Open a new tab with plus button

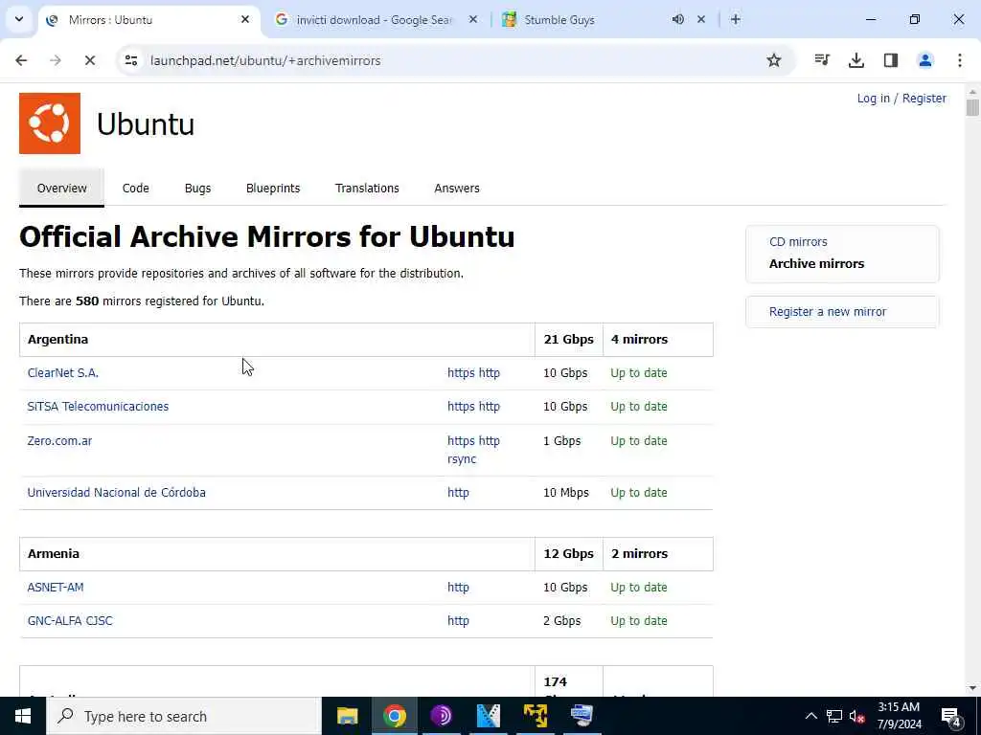coord(736,19)
